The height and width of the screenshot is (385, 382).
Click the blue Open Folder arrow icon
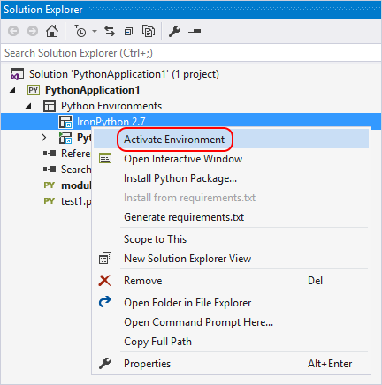pos(105,302)
